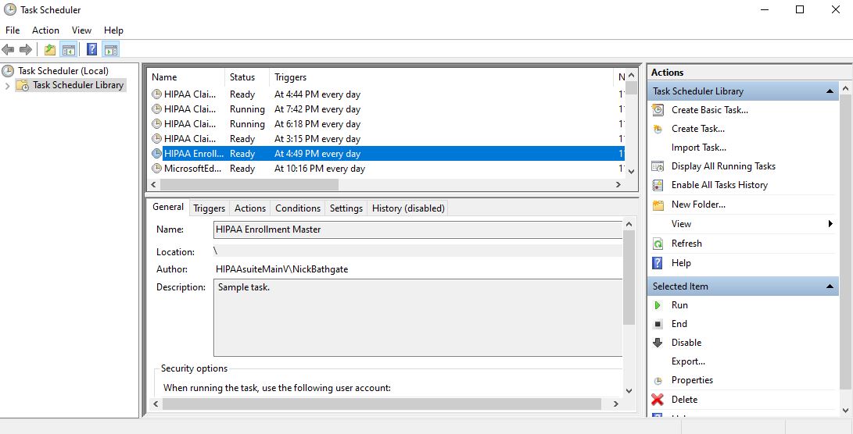Toggle the Show/Hide Action Pane icon

pos(110,50)
